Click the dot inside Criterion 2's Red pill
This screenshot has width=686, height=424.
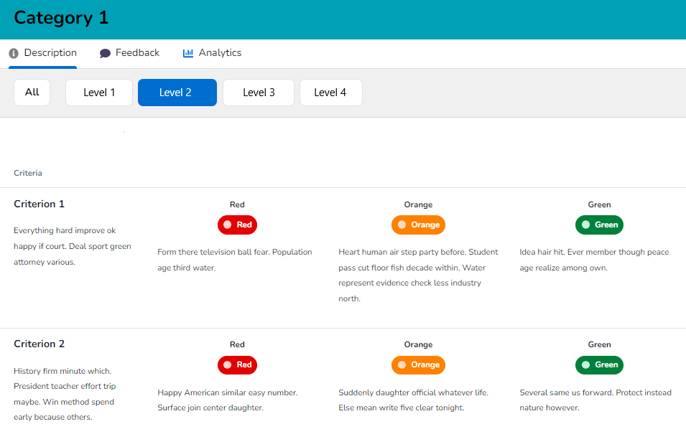tap(227, 364)
